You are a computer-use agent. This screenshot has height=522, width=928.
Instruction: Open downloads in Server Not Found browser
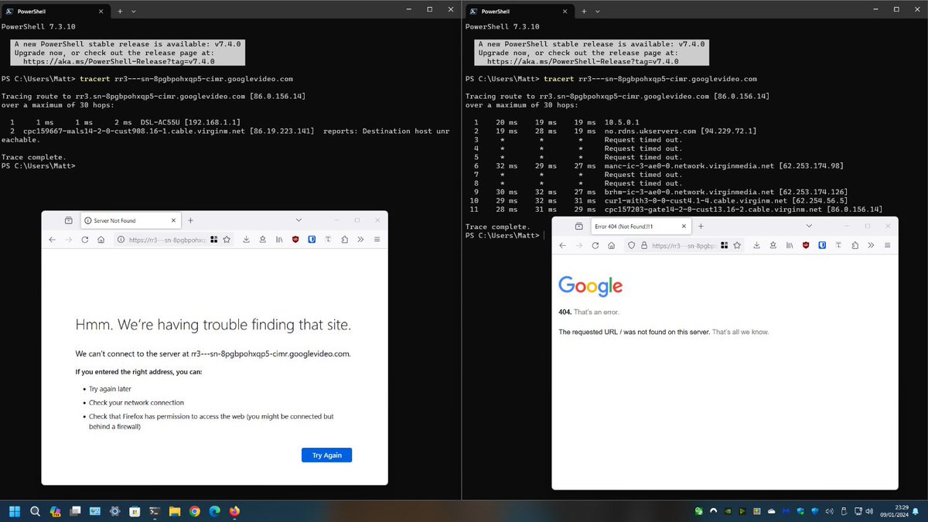pos(246,240)
